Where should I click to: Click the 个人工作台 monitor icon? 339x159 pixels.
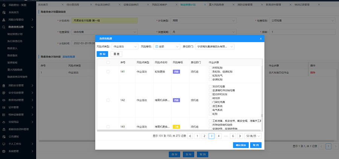pyautogui.click(x=4, y=144)
